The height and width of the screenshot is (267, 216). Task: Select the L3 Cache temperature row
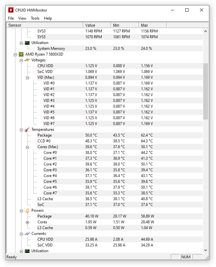120,199
